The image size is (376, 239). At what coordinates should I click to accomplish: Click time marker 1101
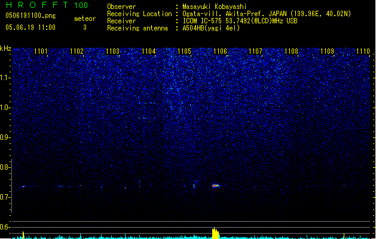coord(41,51)
